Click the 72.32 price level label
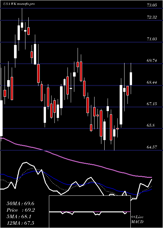The width and height of the screenshot is (163, 228). [152, 17]
